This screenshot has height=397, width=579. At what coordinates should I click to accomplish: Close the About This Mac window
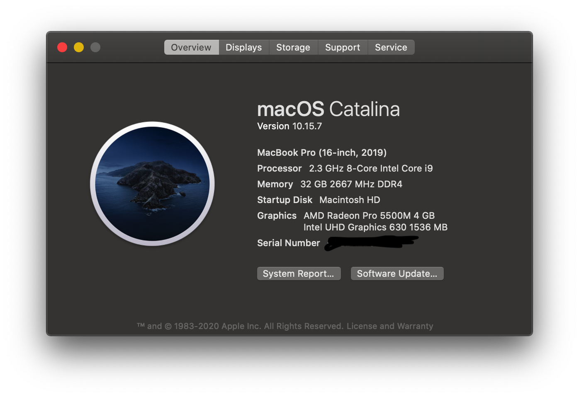[62, 47]
